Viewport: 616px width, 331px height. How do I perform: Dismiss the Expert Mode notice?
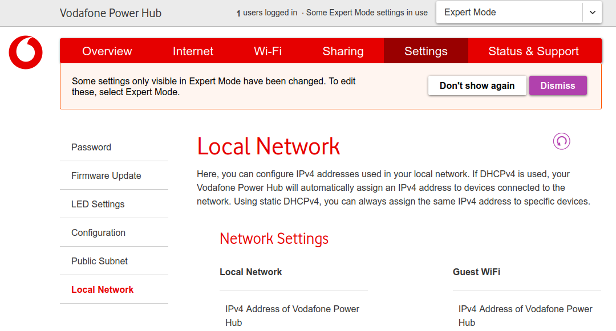click(x=558, y=85)
